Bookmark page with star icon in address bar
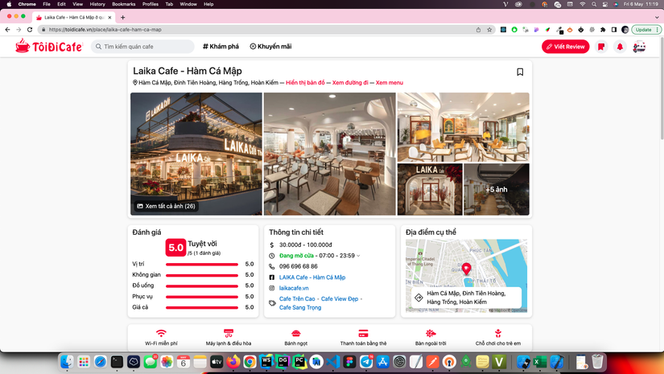 (x=489, y=30)
